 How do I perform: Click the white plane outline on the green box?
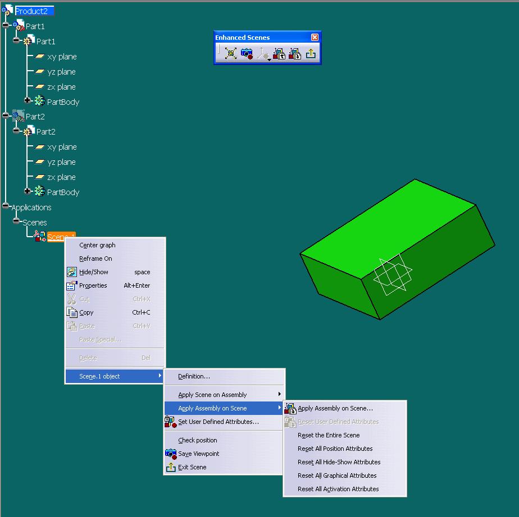pyautogui.click(x=393, y=274)
